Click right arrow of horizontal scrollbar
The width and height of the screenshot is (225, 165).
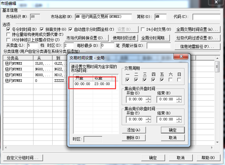pos(212,147)
